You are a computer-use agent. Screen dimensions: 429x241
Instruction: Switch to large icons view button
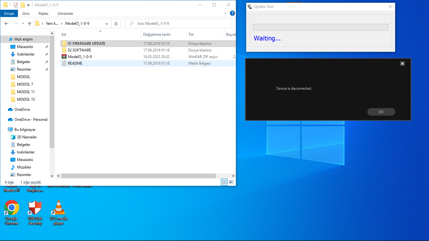231,182
